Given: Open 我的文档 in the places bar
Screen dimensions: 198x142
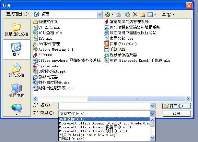Looking at the screenshot, I should [x=17, y=70].
